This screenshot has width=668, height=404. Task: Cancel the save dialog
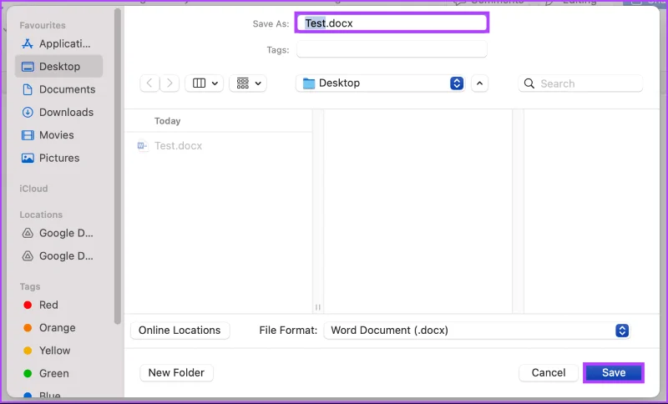549,373
